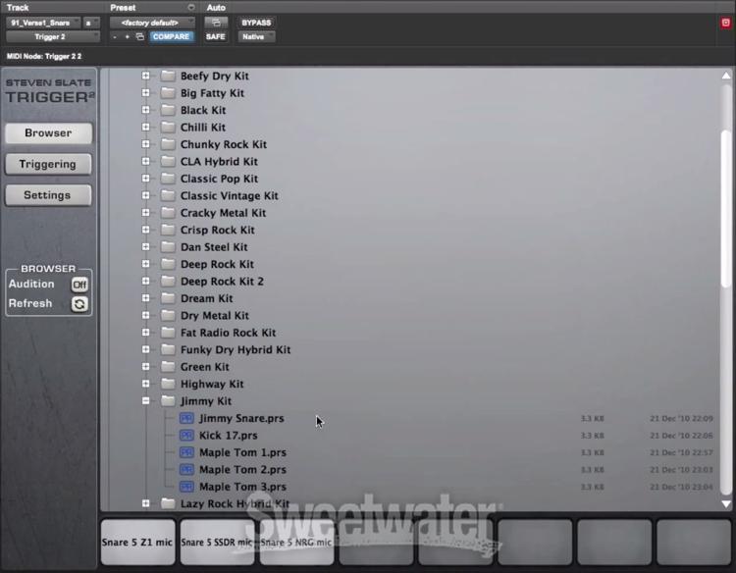The width and height of the screenshot is (736, 573).
Task: Select the Cracky Metal Kit folder icon
Action: (x=168, y=213)
